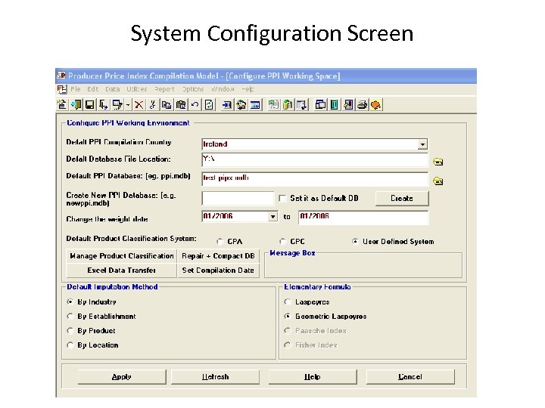Click the Default PPI Database name field
Screen dimensions: 545x408
coord(315,179)
